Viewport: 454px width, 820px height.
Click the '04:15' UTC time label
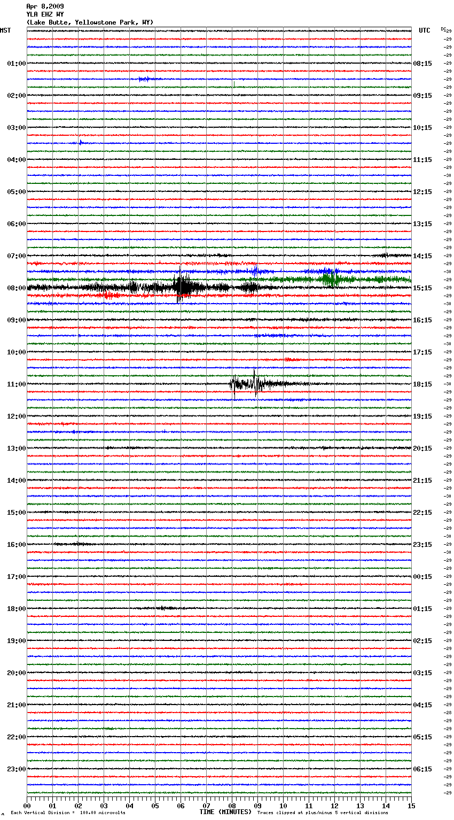tap(422, 705)
